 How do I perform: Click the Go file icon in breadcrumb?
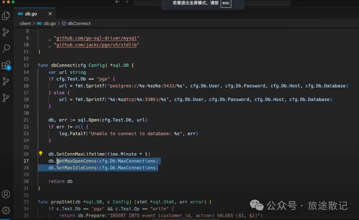tap(39, 24)
